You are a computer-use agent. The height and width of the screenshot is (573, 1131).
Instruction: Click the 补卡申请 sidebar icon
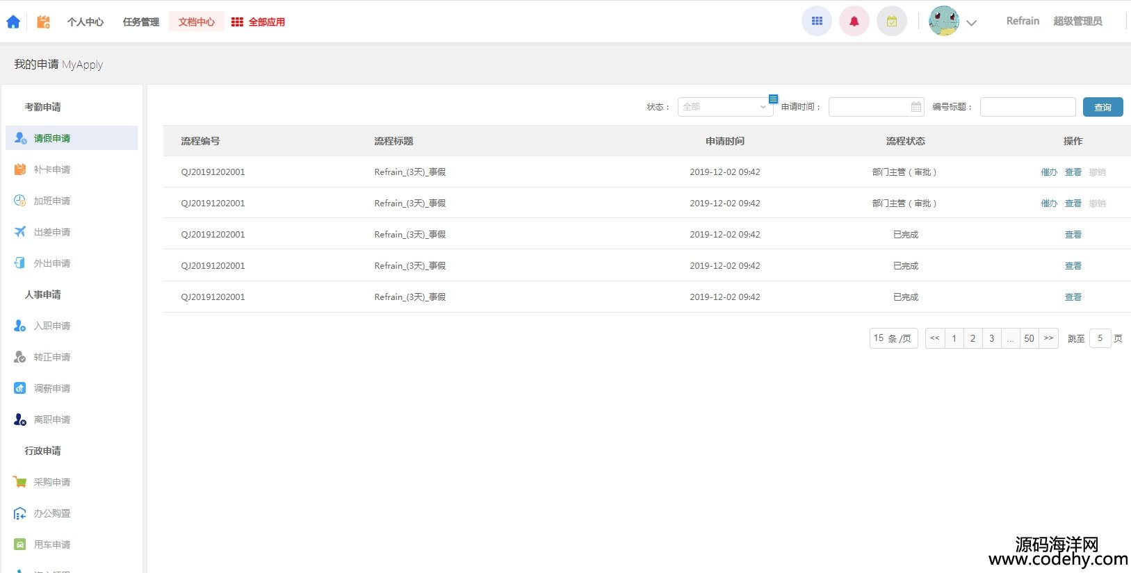[20, 169]
